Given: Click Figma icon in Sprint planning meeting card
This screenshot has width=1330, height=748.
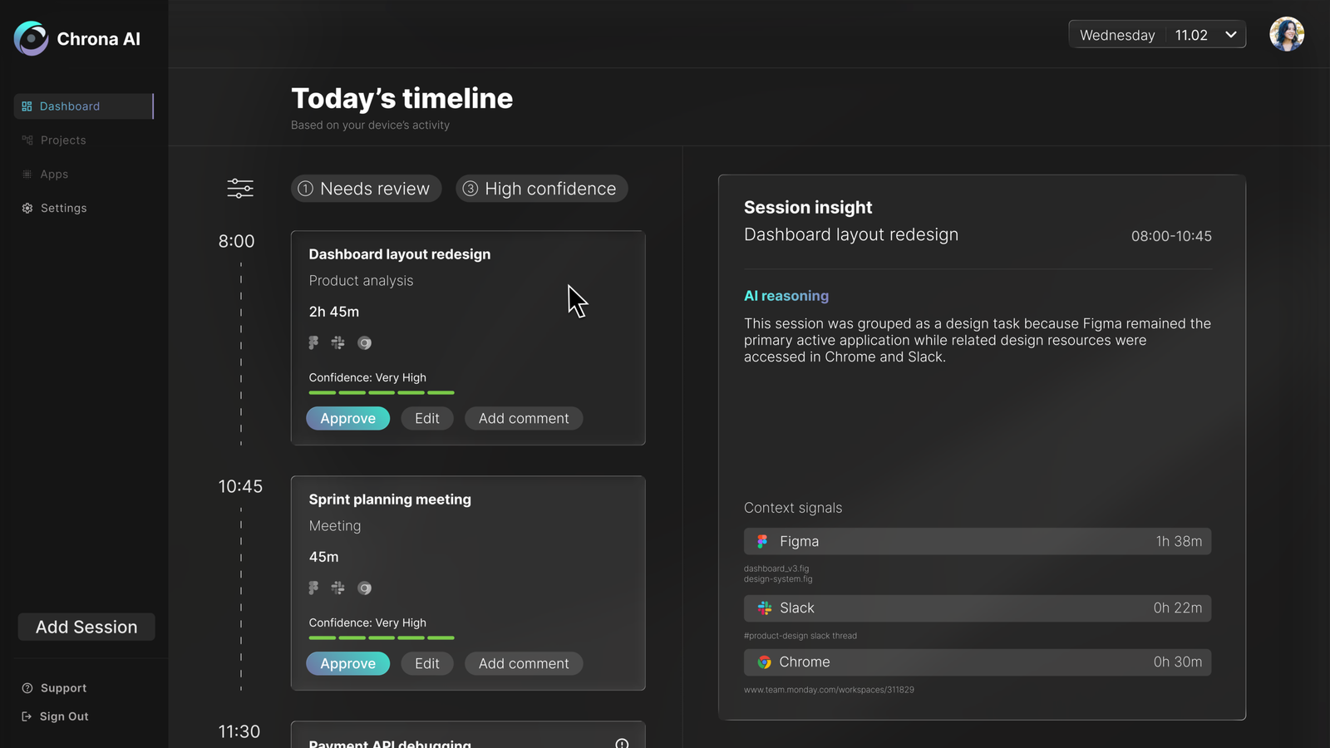Looking at the screenshot, I should [313, 588].
